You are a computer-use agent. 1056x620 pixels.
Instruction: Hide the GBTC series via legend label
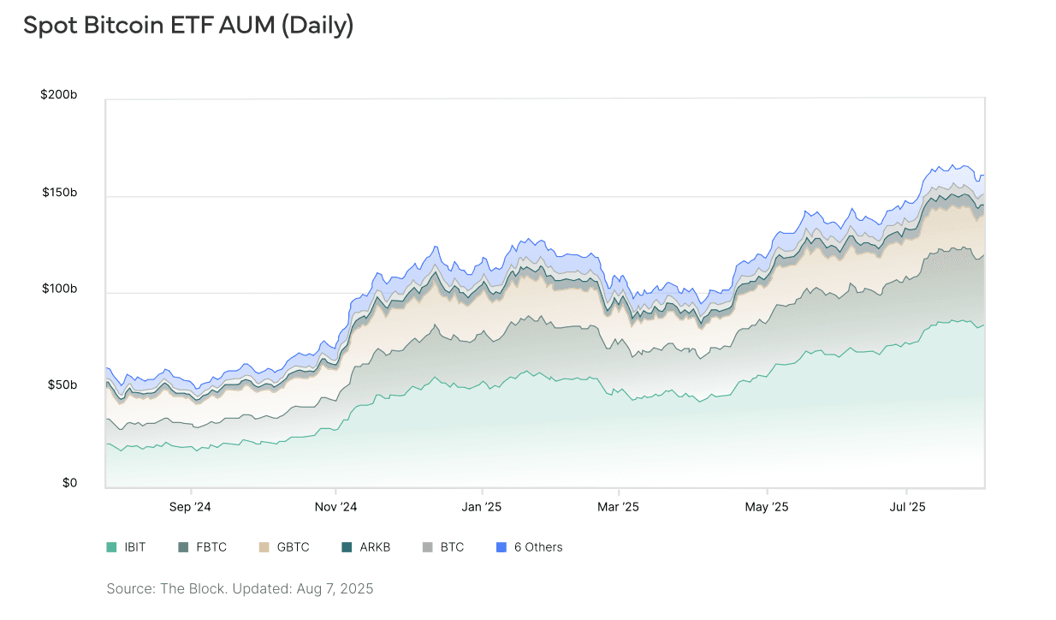click(x=293, y=547)
